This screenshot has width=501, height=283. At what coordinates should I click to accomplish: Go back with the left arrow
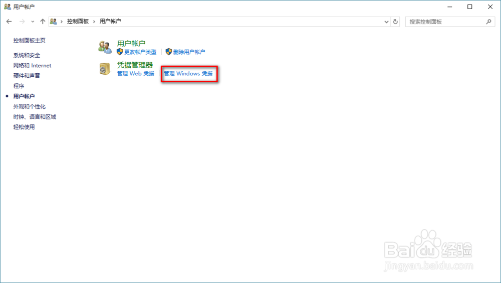pos(9,22)
